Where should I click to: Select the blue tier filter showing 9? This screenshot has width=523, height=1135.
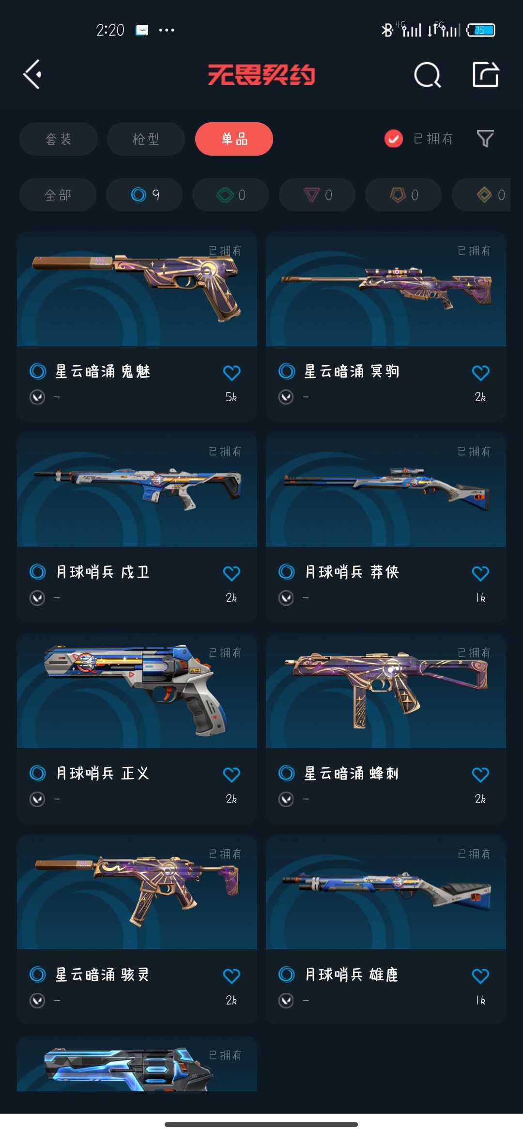click(x=144, y=195)
